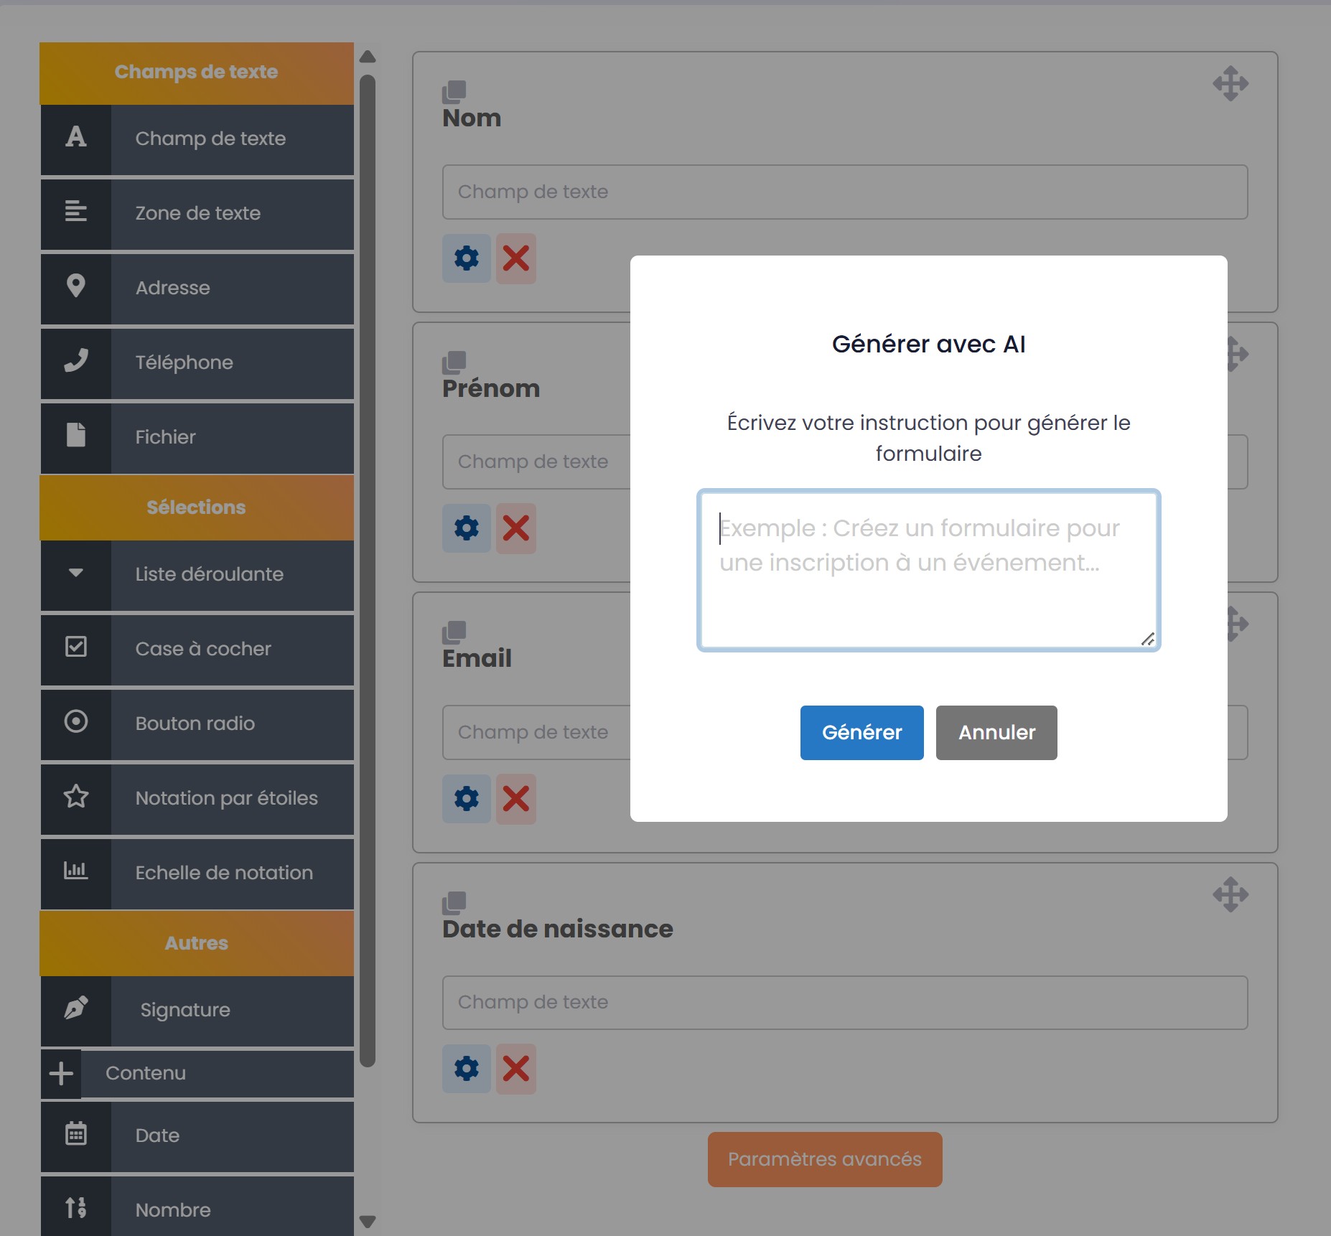The height and width of the screenshot is (1236, 1331).
Task: Click the Générer button
Action: pos(861,732)
